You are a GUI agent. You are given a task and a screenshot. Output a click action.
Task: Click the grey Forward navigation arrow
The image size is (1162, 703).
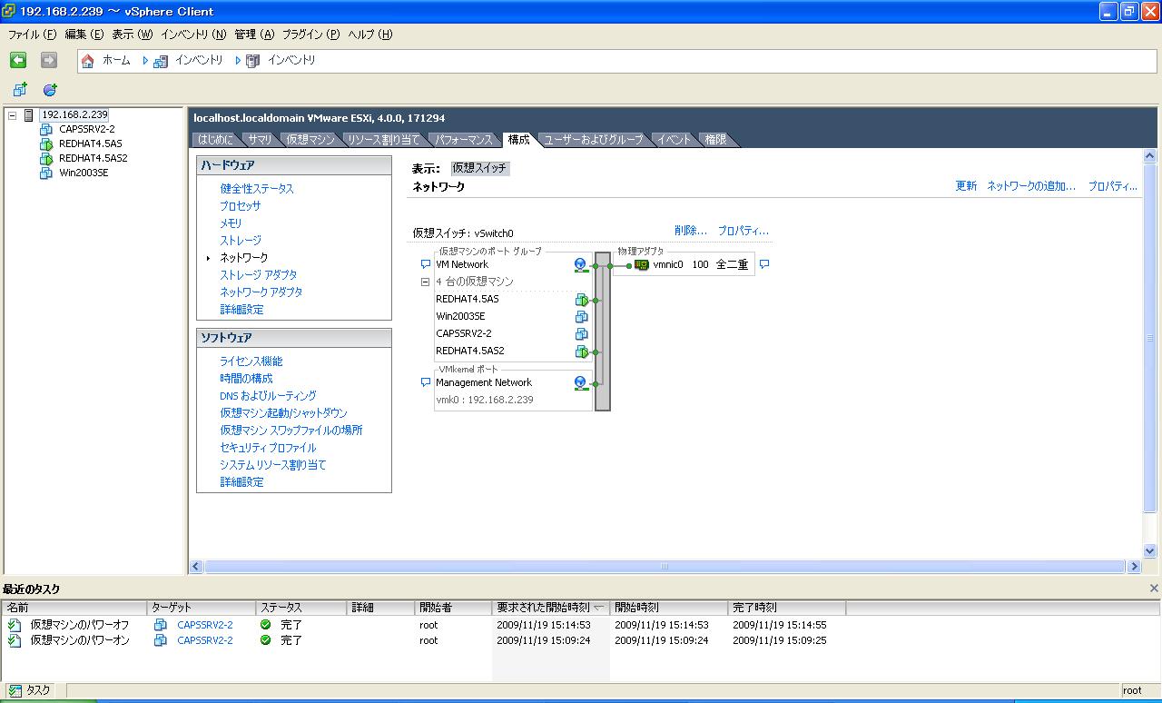point(49,60)
